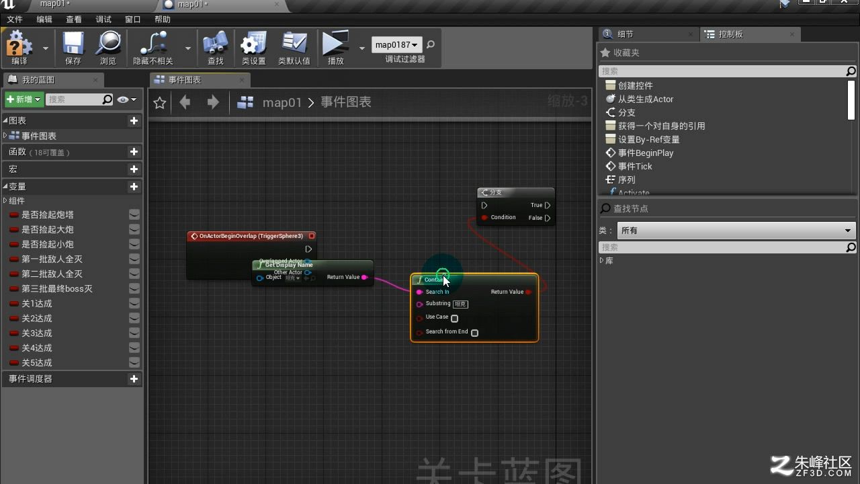Screen dimensions: 860x484
Task: Add a new variable with plus icon
Action: point(134,187)
